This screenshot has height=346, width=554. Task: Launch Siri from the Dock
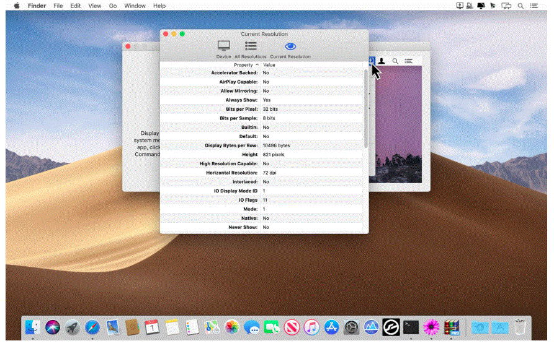53,327
